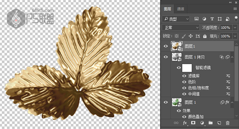Select the white 智能滤镜 mask thumbnail
The width and height of the screenshot is (239, 129).
187,68
